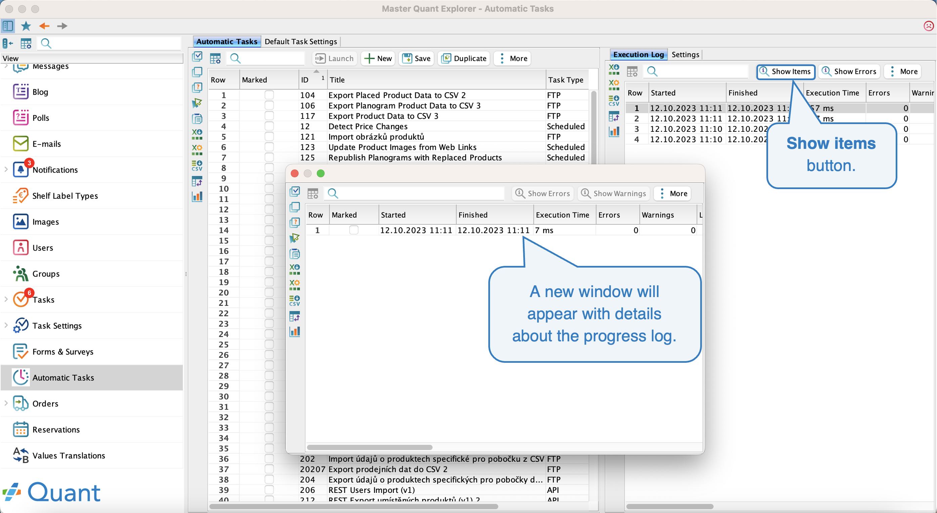This screenshot has height=513, width=937.
Task: Go forward with the gray right arrow
Action: tap(62, 26)
